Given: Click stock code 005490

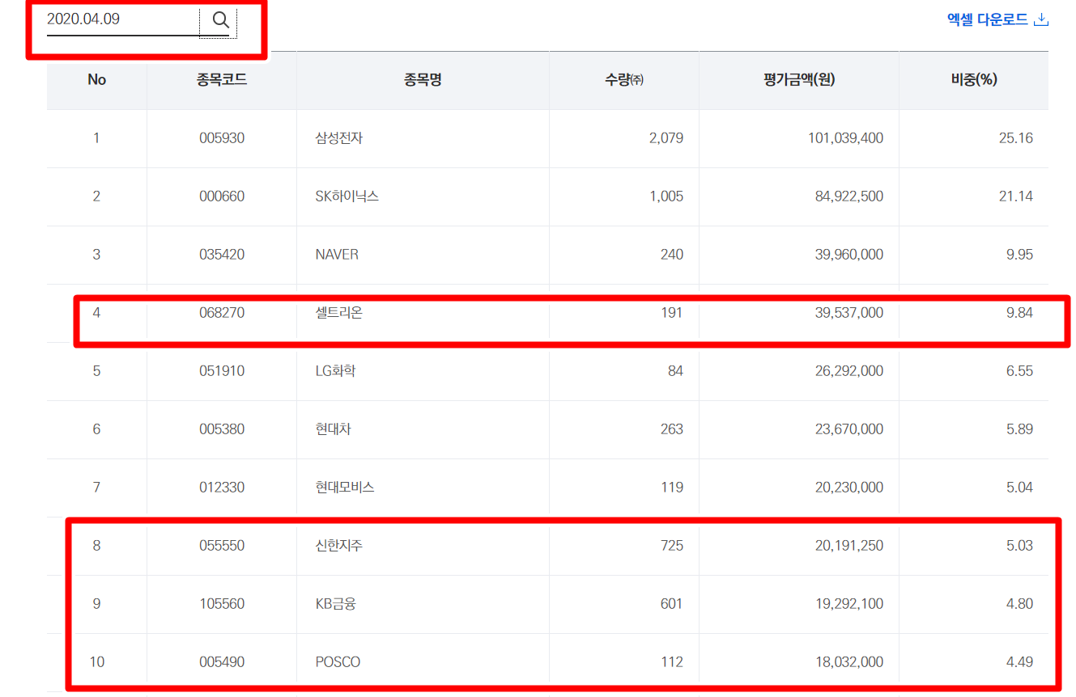Looking at the screenshot, I should 222,662.
